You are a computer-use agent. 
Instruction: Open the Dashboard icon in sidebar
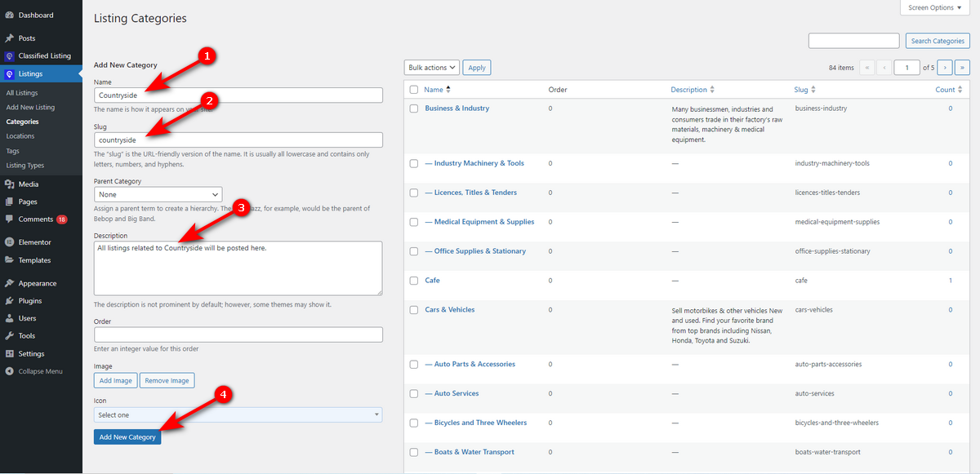click(x=9, y=16)
